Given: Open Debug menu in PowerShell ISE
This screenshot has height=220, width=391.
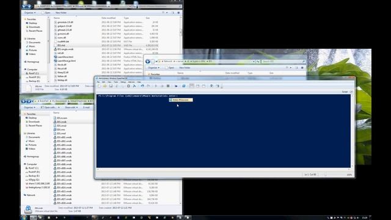Looking at the screenshot, I should tap(123, 82).
